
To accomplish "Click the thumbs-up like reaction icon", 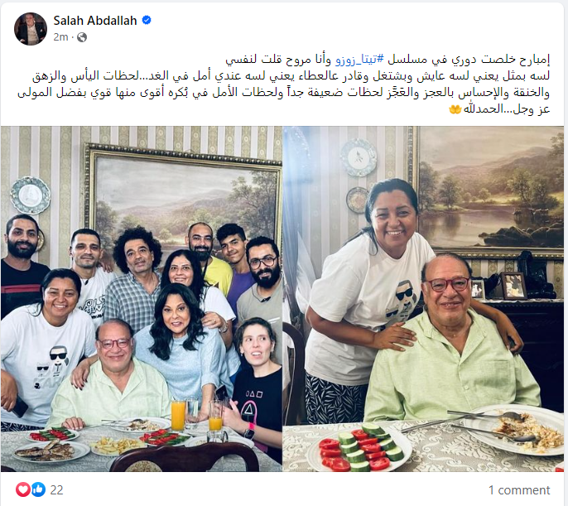I will 38,489.
